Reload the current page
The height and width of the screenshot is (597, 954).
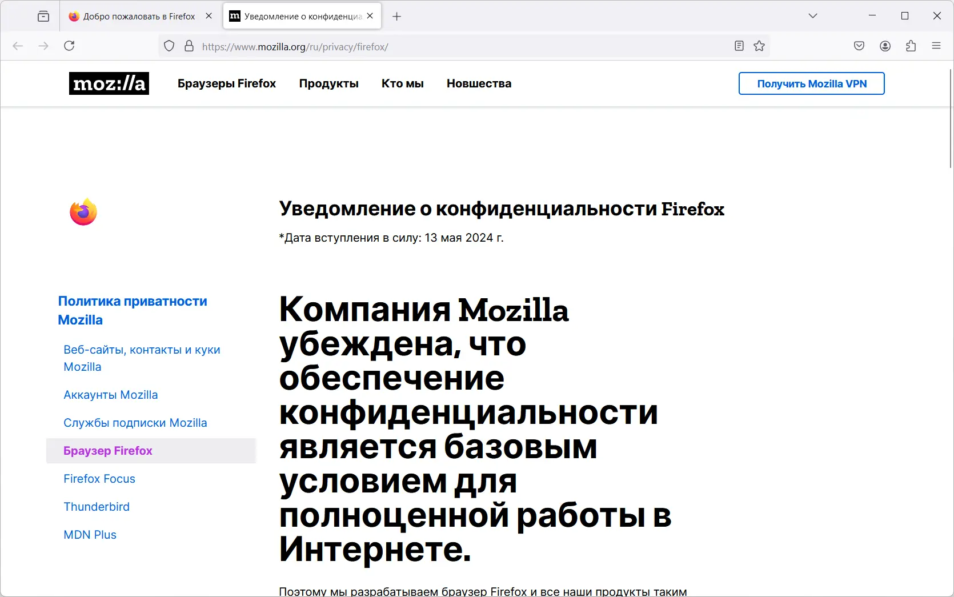(69, 46)
